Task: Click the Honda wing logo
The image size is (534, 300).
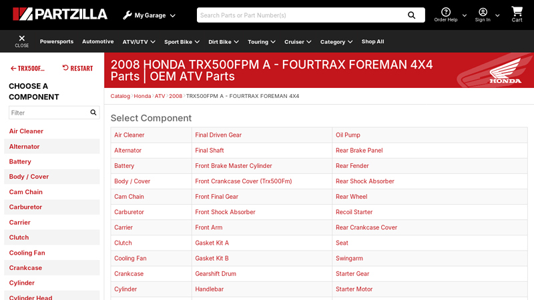Action: [505, 71]
